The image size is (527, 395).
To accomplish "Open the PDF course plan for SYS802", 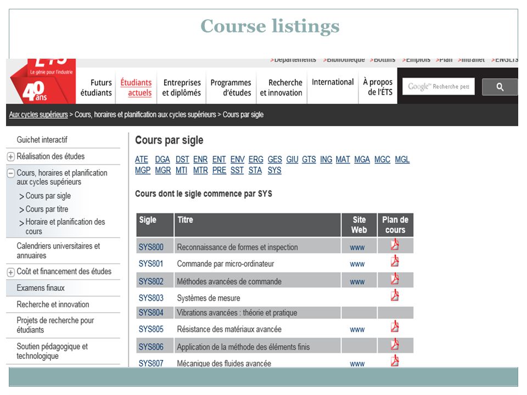I will (x=395, y=279).
